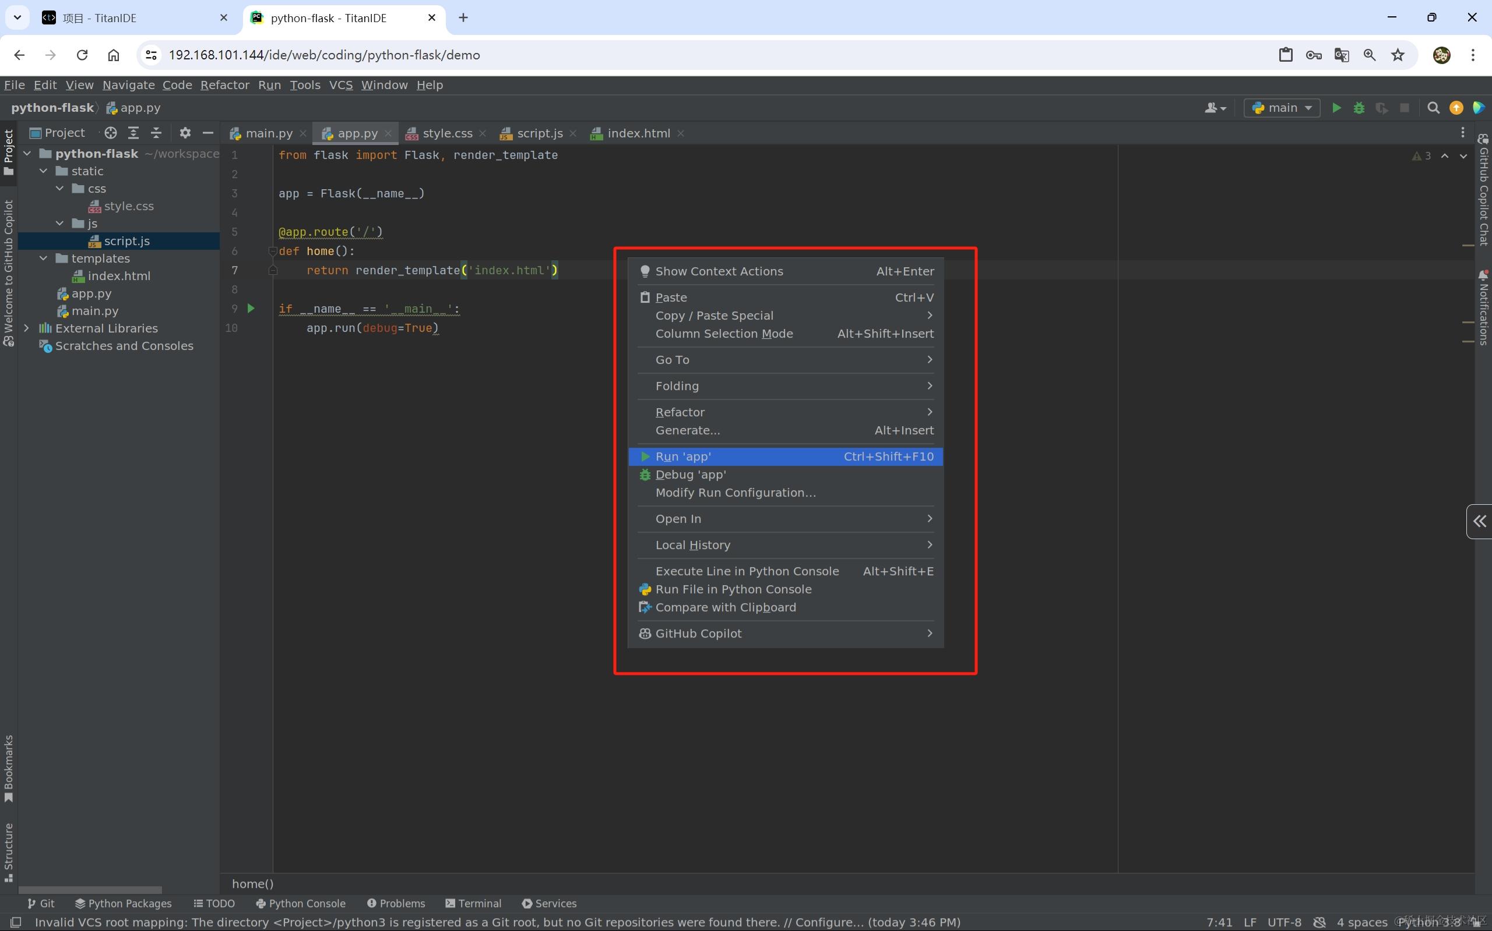Open style.css in project tree
The image size is (1492, 931).
(x=128, y=206)
